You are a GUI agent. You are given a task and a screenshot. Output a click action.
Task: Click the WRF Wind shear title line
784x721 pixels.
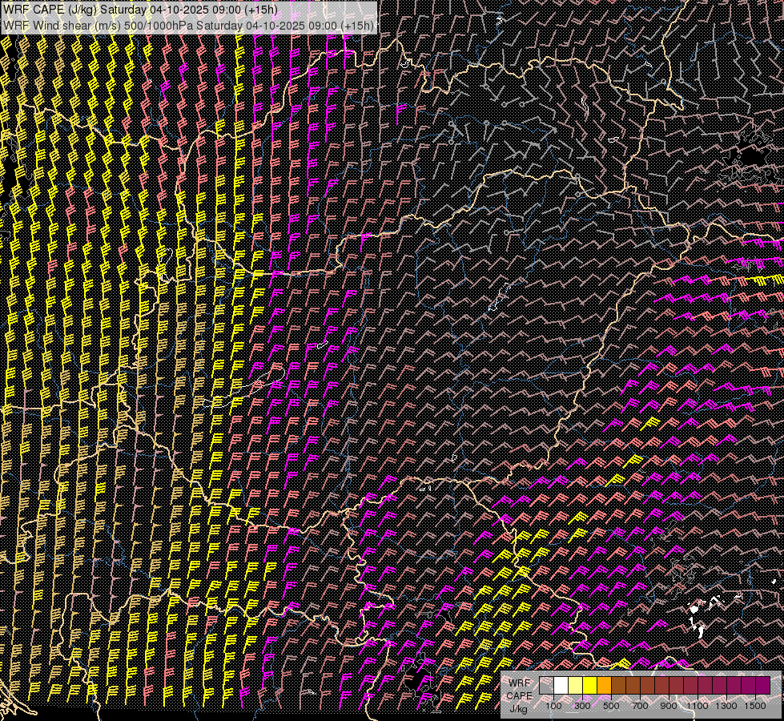188,26
